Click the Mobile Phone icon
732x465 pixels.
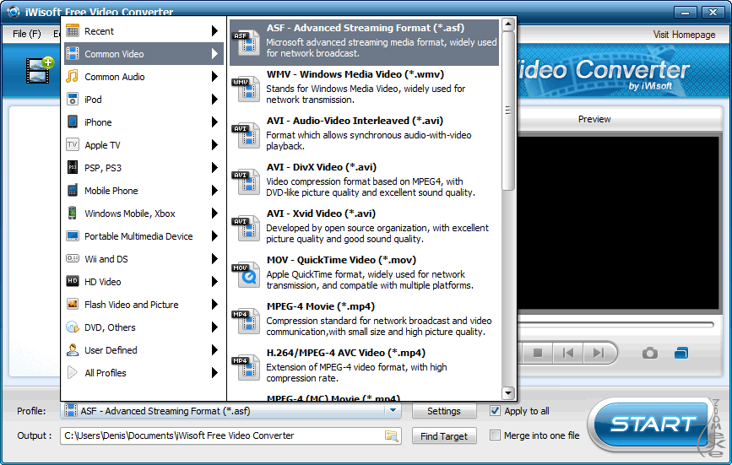click(73, 190)
